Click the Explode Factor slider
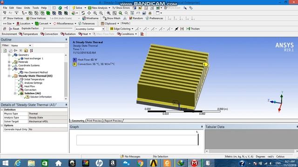This screenshot has width=298, height=167. pyautogui.click(x=58, y=29)
